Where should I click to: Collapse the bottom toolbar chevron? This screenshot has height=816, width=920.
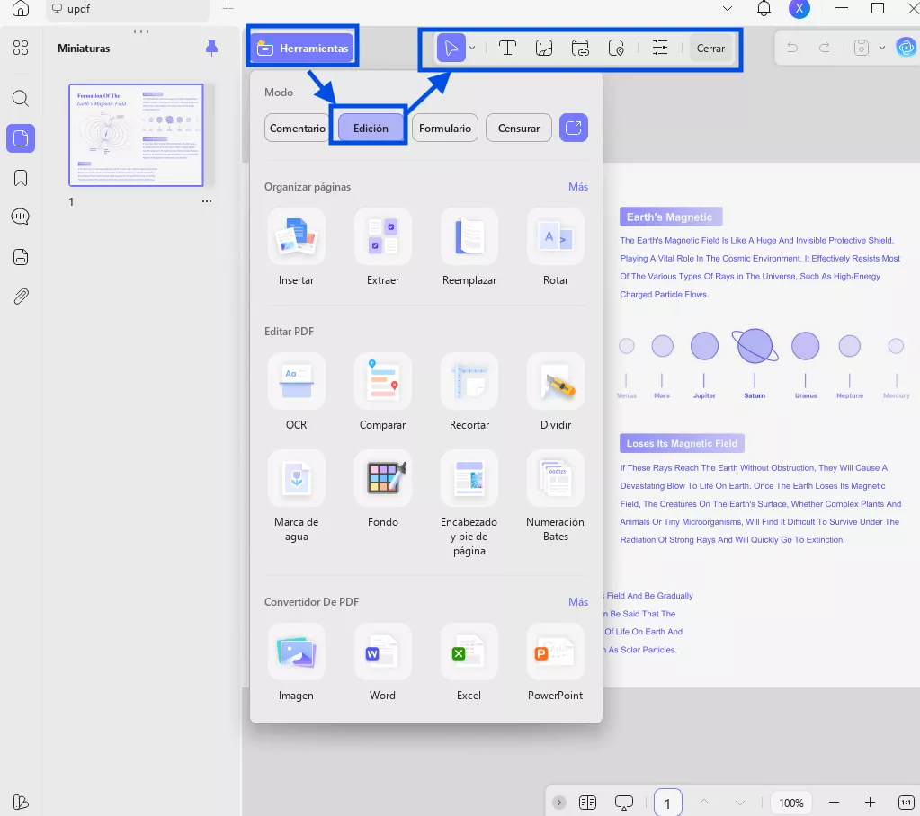[559, 803]
